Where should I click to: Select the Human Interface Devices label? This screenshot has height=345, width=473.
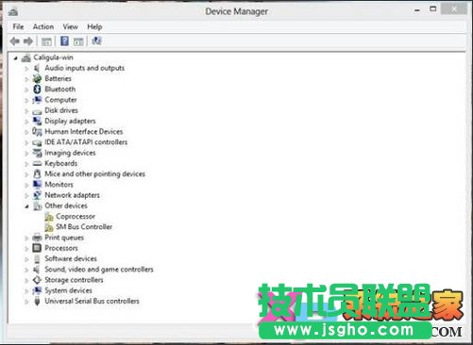pos(84,132)
